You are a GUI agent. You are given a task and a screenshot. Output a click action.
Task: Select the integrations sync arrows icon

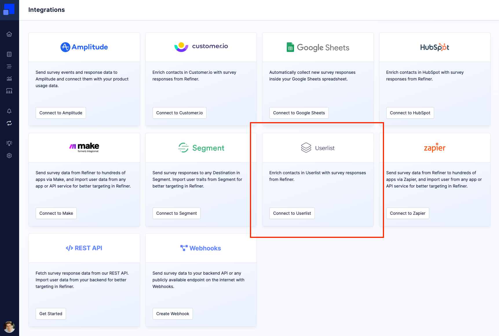pyautogui.click(x=9, y=123)
